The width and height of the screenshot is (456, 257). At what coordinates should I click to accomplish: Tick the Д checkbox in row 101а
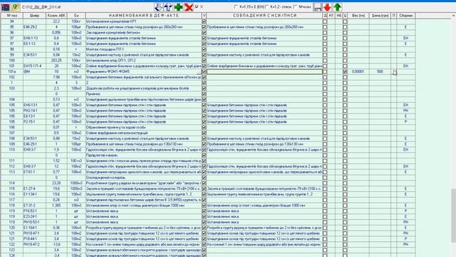(x=325, y=71)
